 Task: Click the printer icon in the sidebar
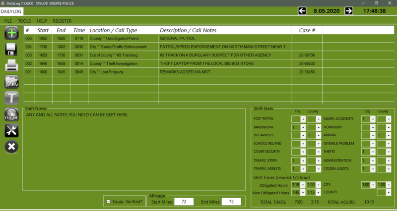[x=11, y=65]
